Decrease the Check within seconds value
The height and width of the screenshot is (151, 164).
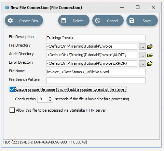pyautogui.click(x=50, y=100)
